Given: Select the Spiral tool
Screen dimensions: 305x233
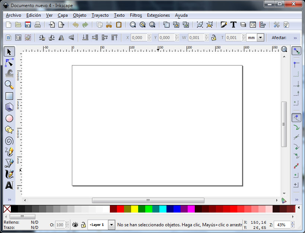Looking at the screenshot, I should coord(9,141).
